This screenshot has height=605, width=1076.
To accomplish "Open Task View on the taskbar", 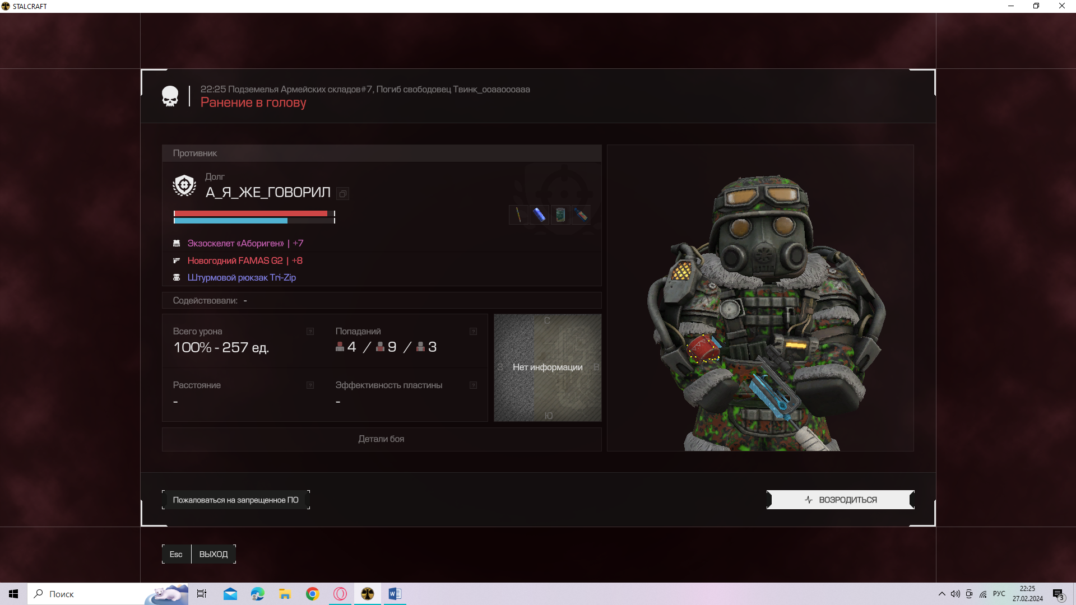I will (x=202, y=594).
